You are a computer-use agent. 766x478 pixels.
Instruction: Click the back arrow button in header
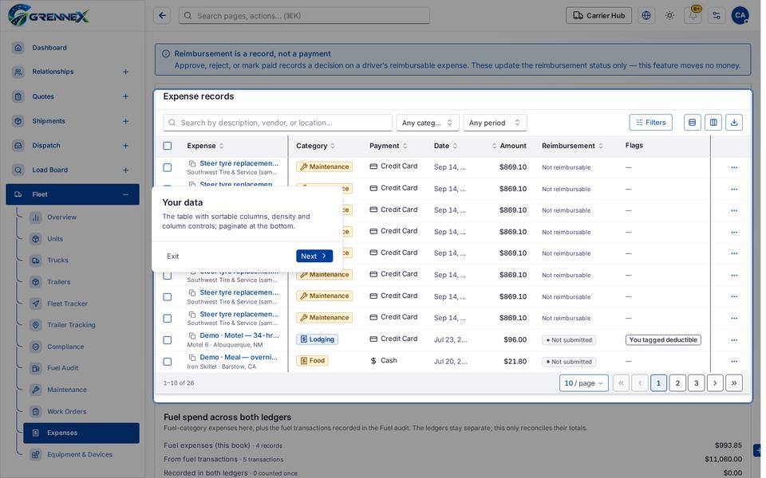coord(162,16)
